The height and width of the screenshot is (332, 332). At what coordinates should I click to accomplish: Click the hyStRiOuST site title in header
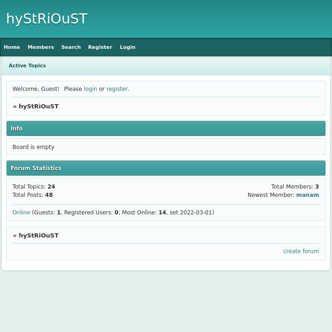(47, 19)
